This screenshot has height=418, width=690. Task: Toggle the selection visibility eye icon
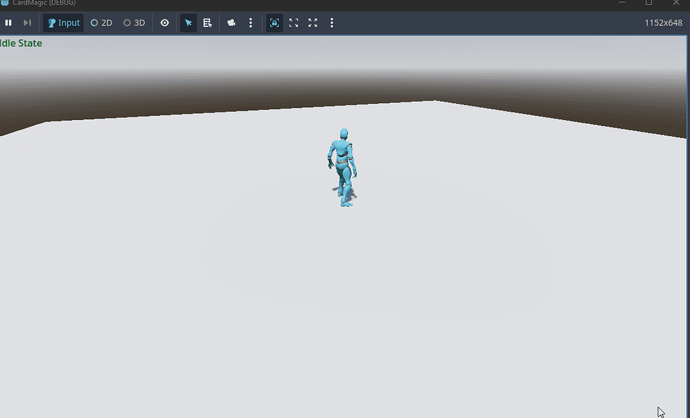[x=164, y=22]
